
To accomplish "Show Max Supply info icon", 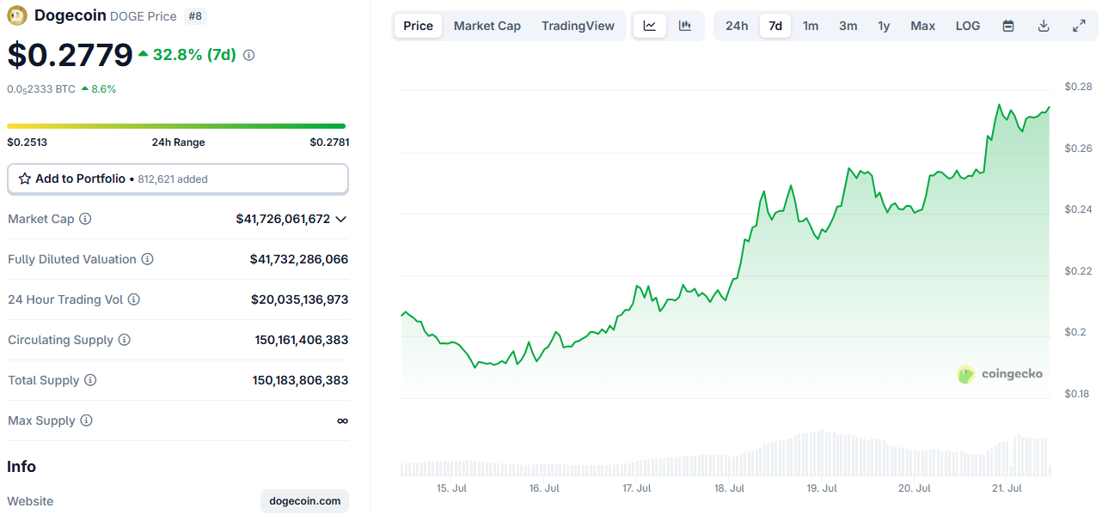I will click(x=86, y=420).
